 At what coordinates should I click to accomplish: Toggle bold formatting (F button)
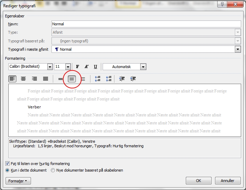point(78,67)
